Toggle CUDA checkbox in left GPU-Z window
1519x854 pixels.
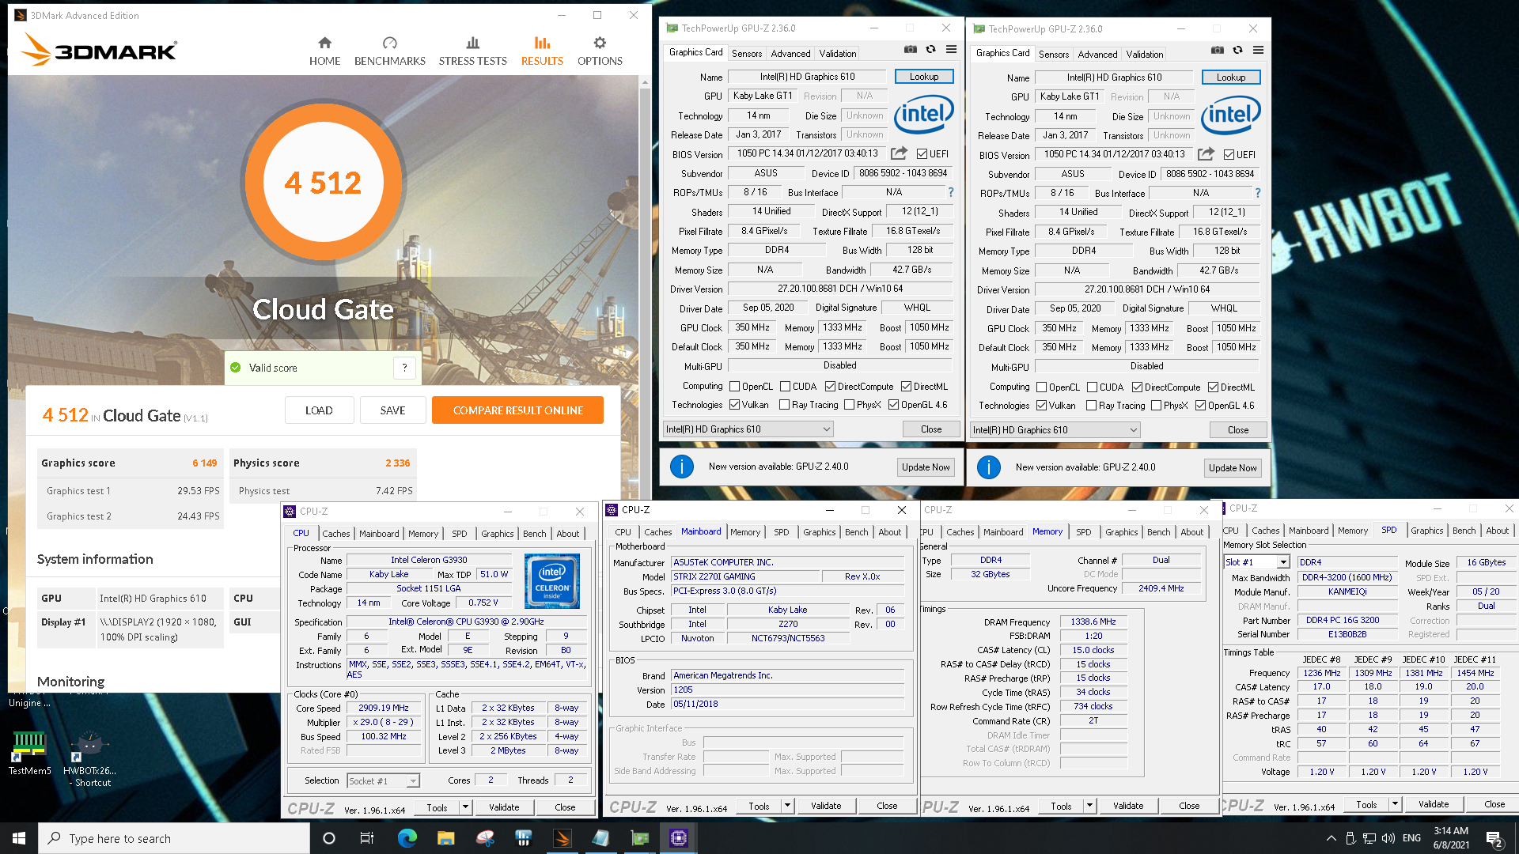tap(785, 387)
